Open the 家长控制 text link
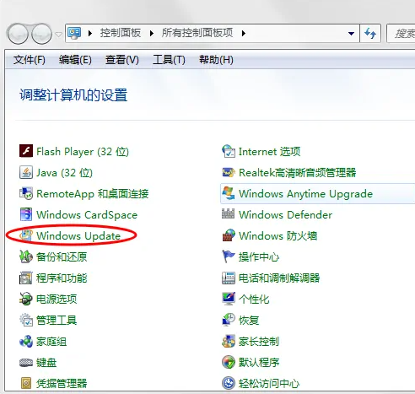 [259, 342]
